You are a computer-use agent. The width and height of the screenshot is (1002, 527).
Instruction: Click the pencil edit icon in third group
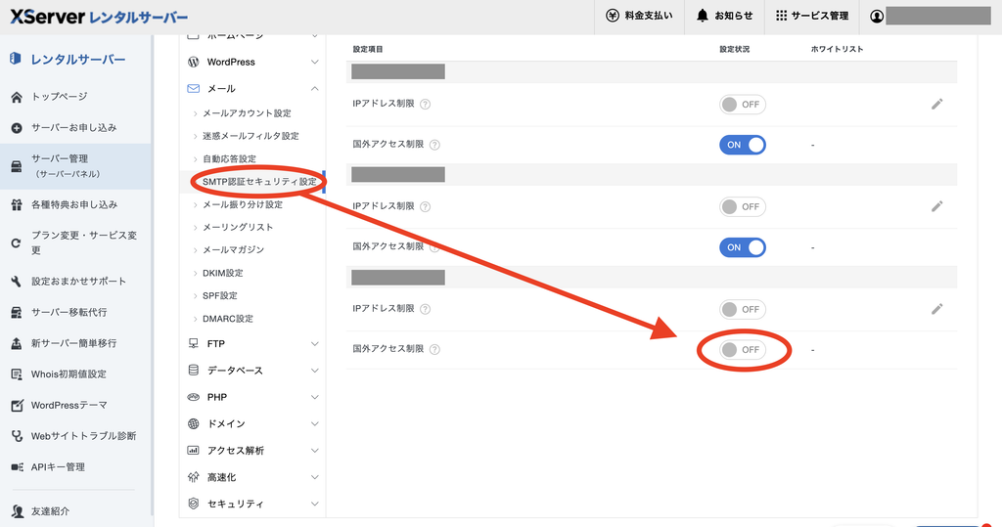936,309
